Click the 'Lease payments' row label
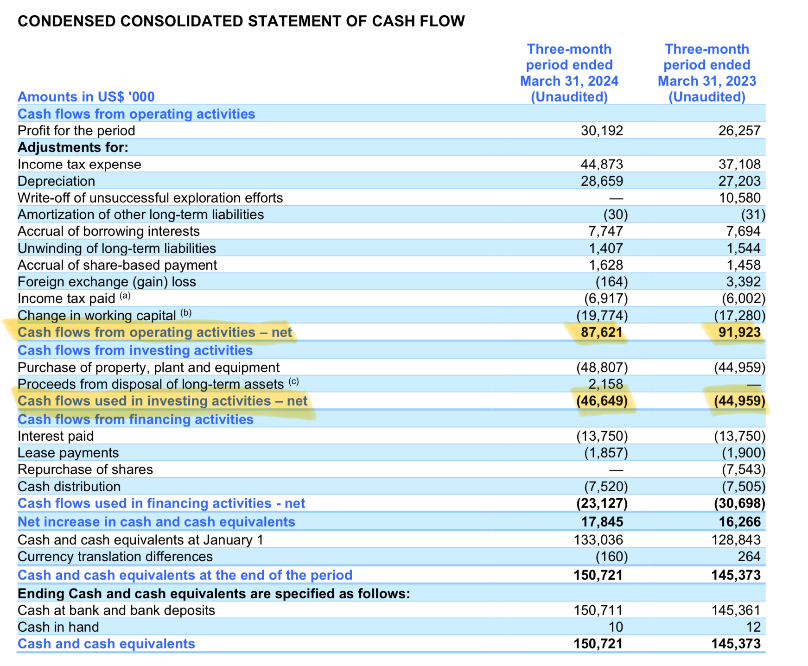 click(x=68, y=453)
